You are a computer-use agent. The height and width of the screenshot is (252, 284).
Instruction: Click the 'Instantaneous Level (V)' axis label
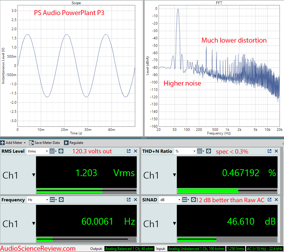click(x=3, y=66)
